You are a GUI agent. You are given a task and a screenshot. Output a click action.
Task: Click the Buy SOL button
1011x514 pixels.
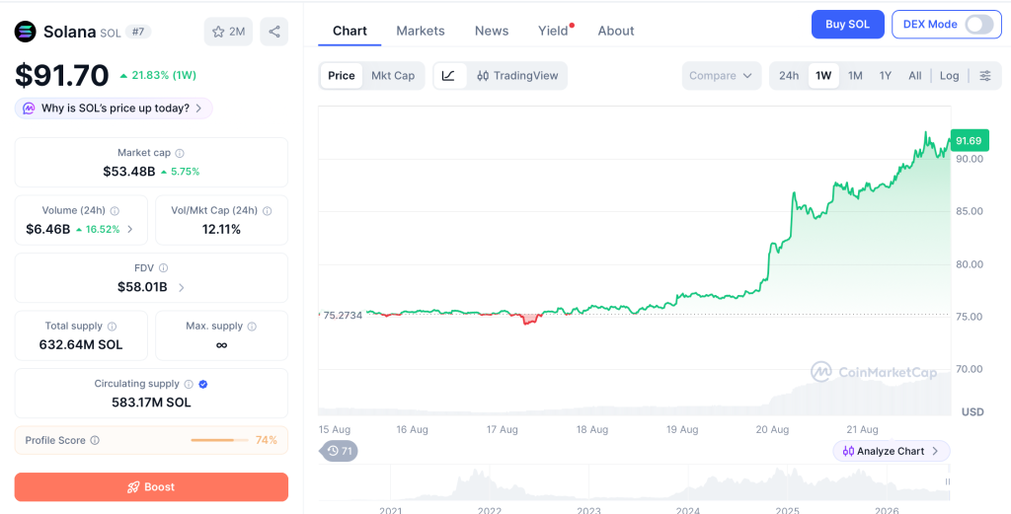click(847, 25)
